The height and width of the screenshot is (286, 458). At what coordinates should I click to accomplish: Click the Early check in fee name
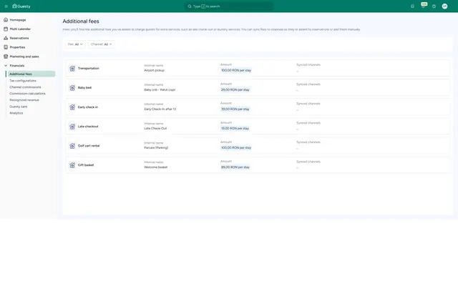coord(88,107)
